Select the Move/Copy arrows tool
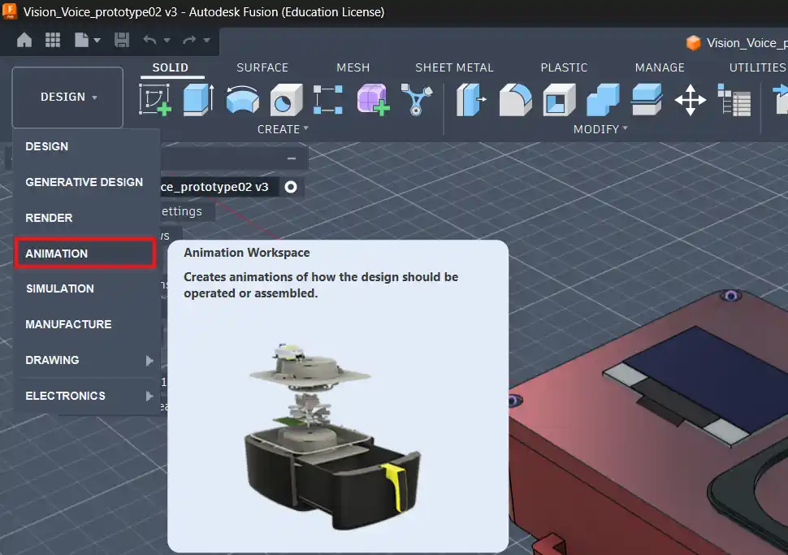This screenshot has height=555, width=788. pos(690,99)
